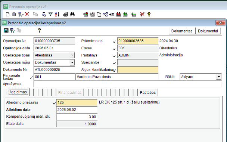227x142 pixels.
Task: Click the filter funnel icon
Action: click(50, 14)
